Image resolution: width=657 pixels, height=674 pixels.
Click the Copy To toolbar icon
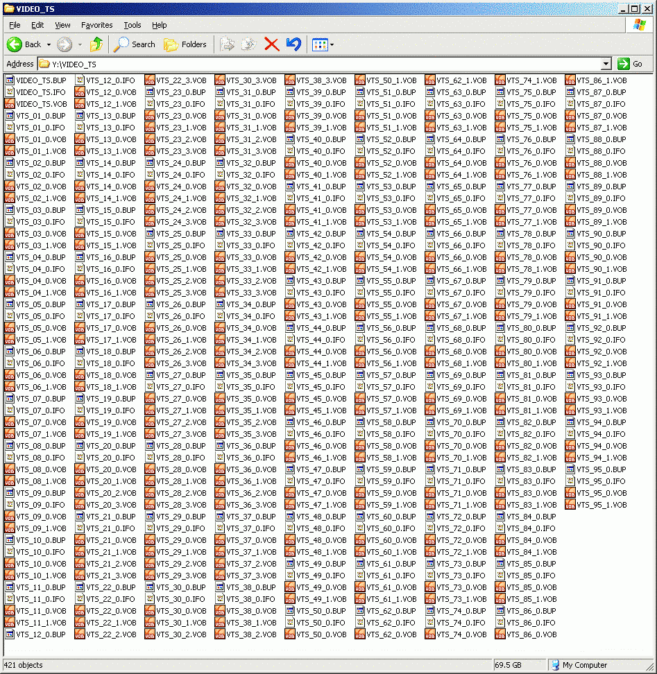tap(249, 44)
